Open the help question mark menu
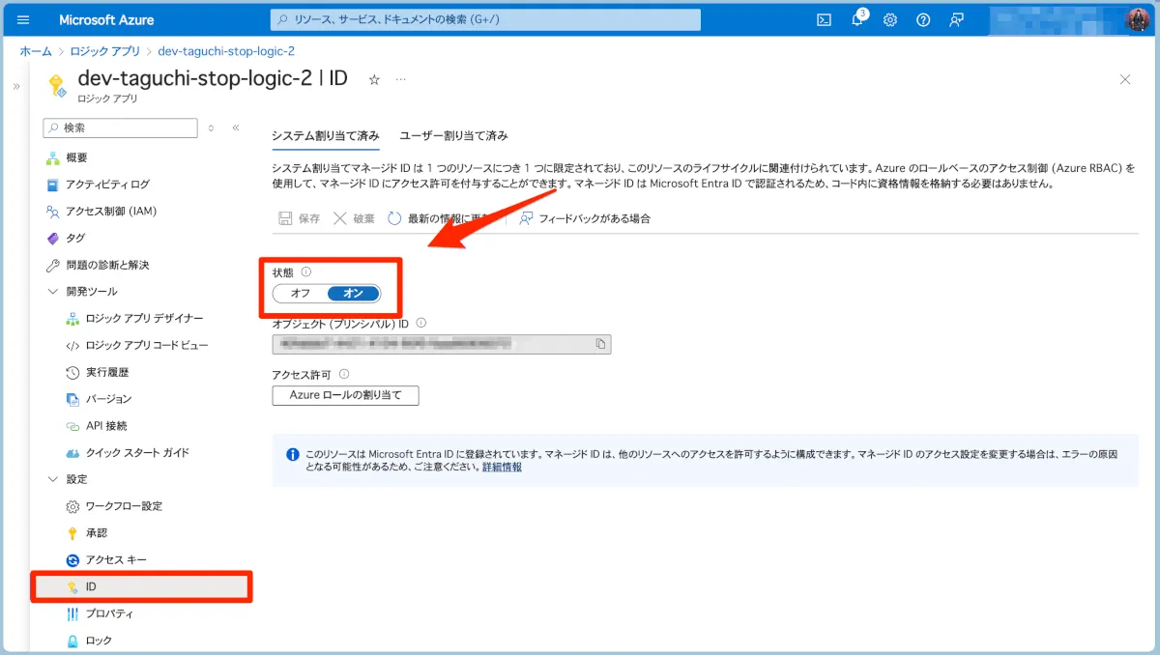The width and height of the screenshot is (1160, 655). (x=923, y=19)
